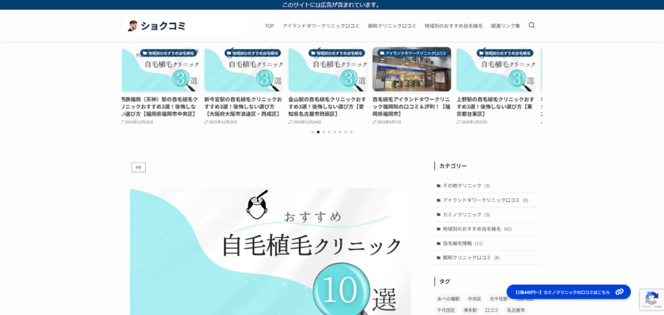Click the おすすめ自毛植毛クリニック10選 hero image
The width and height of the screenshot is (664, 315).
pyautogui.click(x=270, y=251)
